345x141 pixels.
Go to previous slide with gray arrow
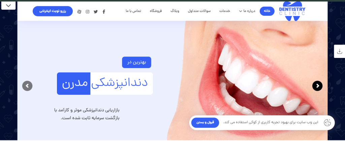pyautogui.click(x=27, y=86)
